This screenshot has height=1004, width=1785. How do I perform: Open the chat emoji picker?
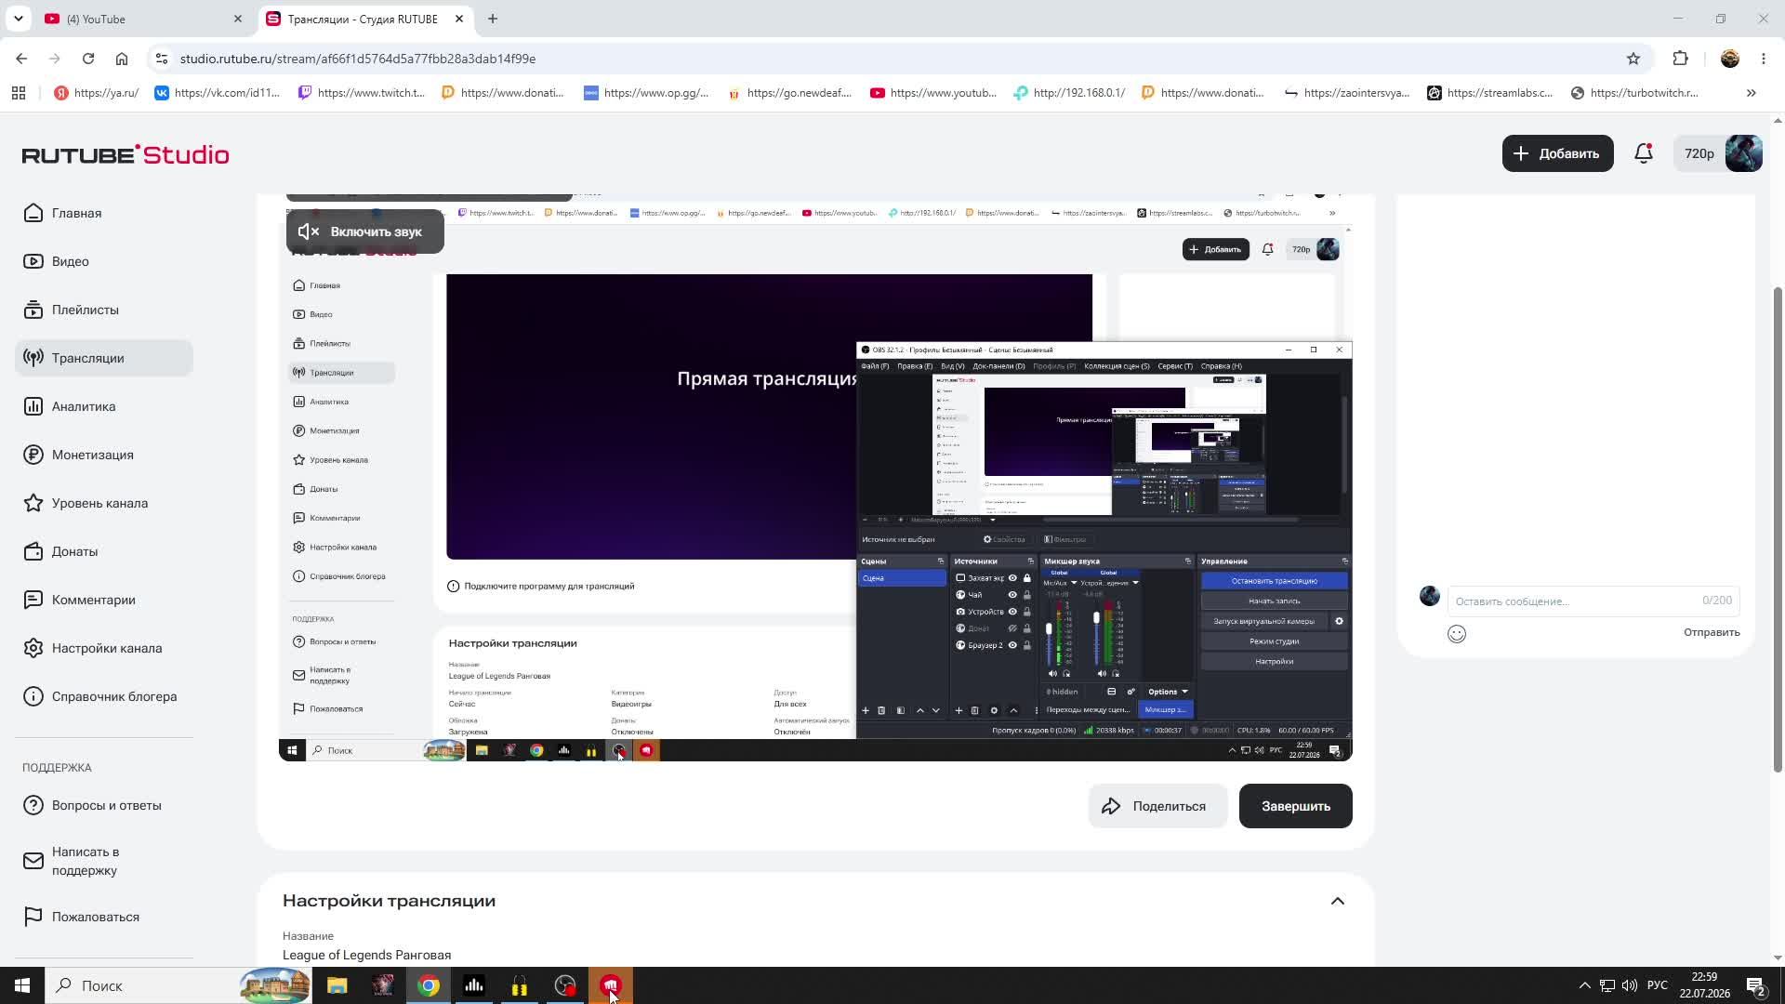click(x=1457, y=634)
